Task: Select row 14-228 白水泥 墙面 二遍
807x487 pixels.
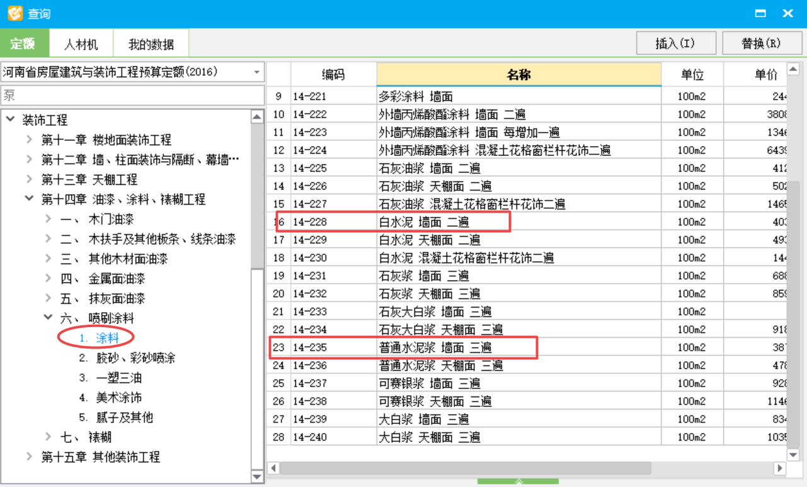Action: (527, 222)
